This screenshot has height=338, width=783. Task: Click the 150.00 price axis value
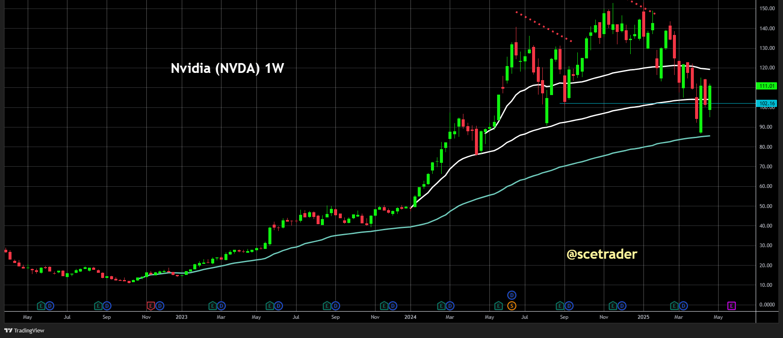[x=767, y=9]
